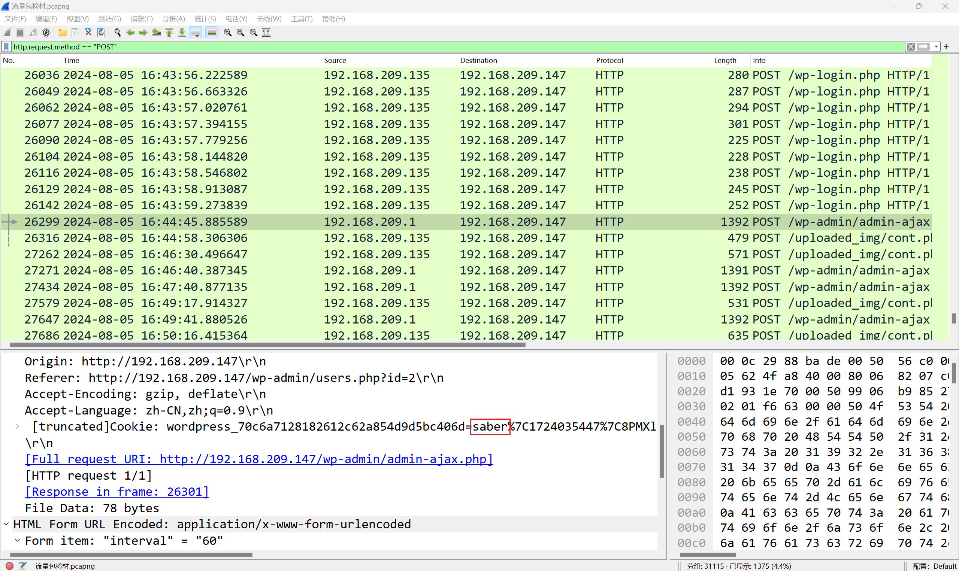Zoom out the main window text
Screen dimensions: 959x571
pyautogui.click(x=240, y=33)
